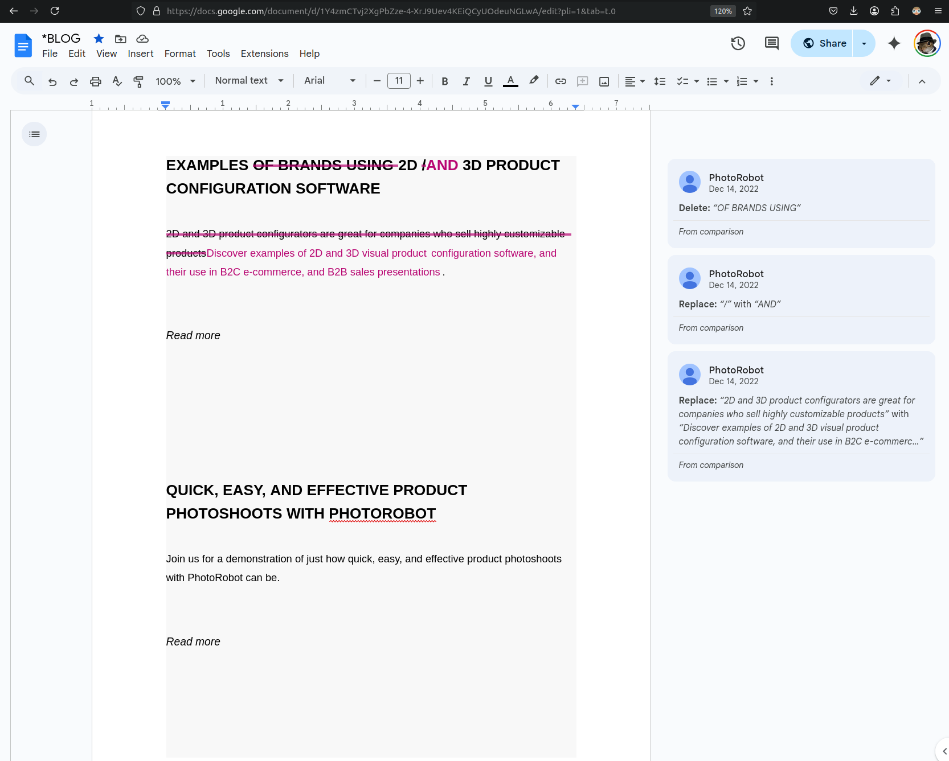This screenshot has width=949, height=761.
Task: Print the document
Action: click(96, 81)
